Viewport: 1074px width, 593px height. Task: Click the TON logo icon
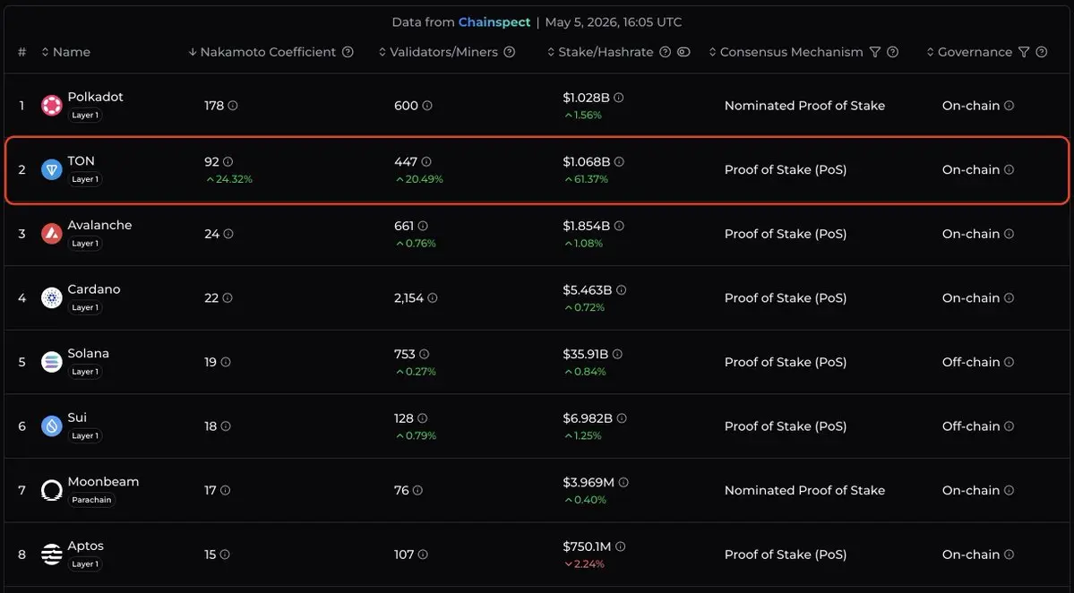click(51, 169)
